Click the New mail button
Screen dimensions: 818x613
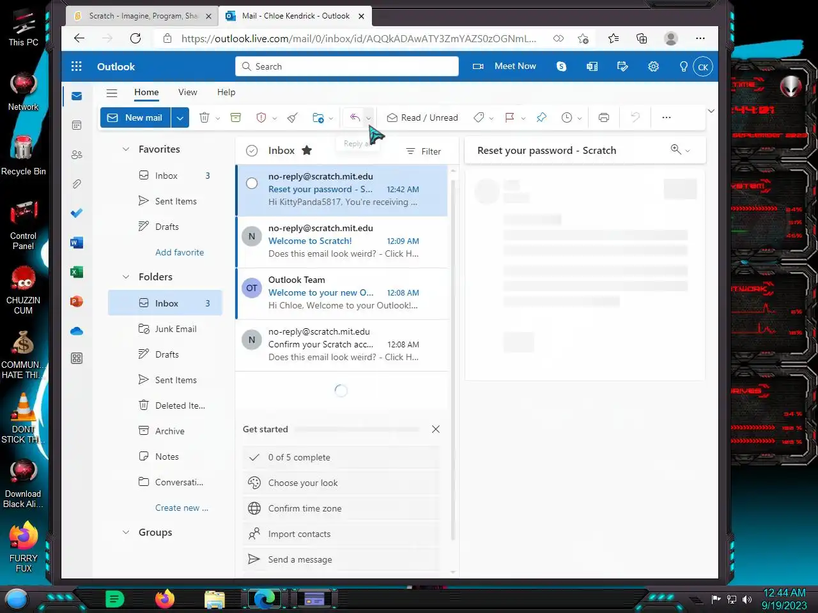[x=135, y=117]
